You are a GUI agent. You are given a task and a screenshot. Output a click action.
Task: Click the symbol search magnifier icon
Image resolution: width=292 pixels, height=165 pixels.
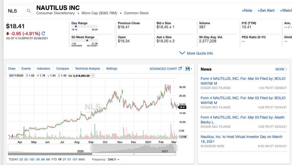coord(29,11)
